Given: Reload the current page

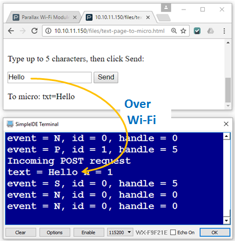Looking at the screenshot, I should [35, 31].
